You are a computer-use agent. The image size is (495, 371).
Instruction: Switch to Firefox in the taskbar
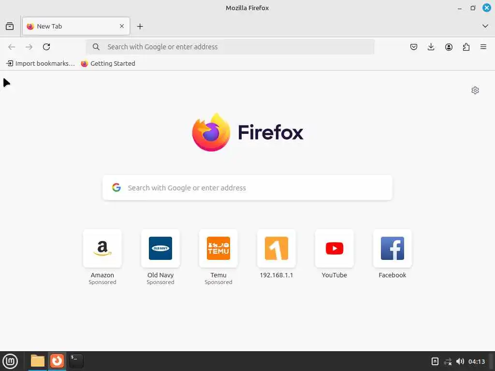tap(57, 361)
